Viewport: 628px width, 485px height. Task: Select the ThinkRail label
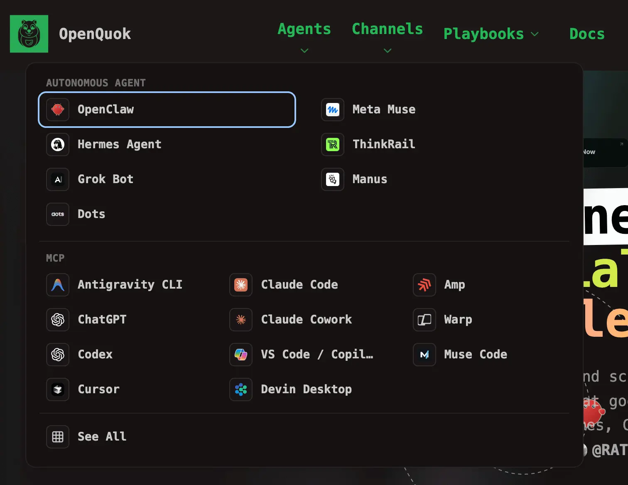pos(384,145)
